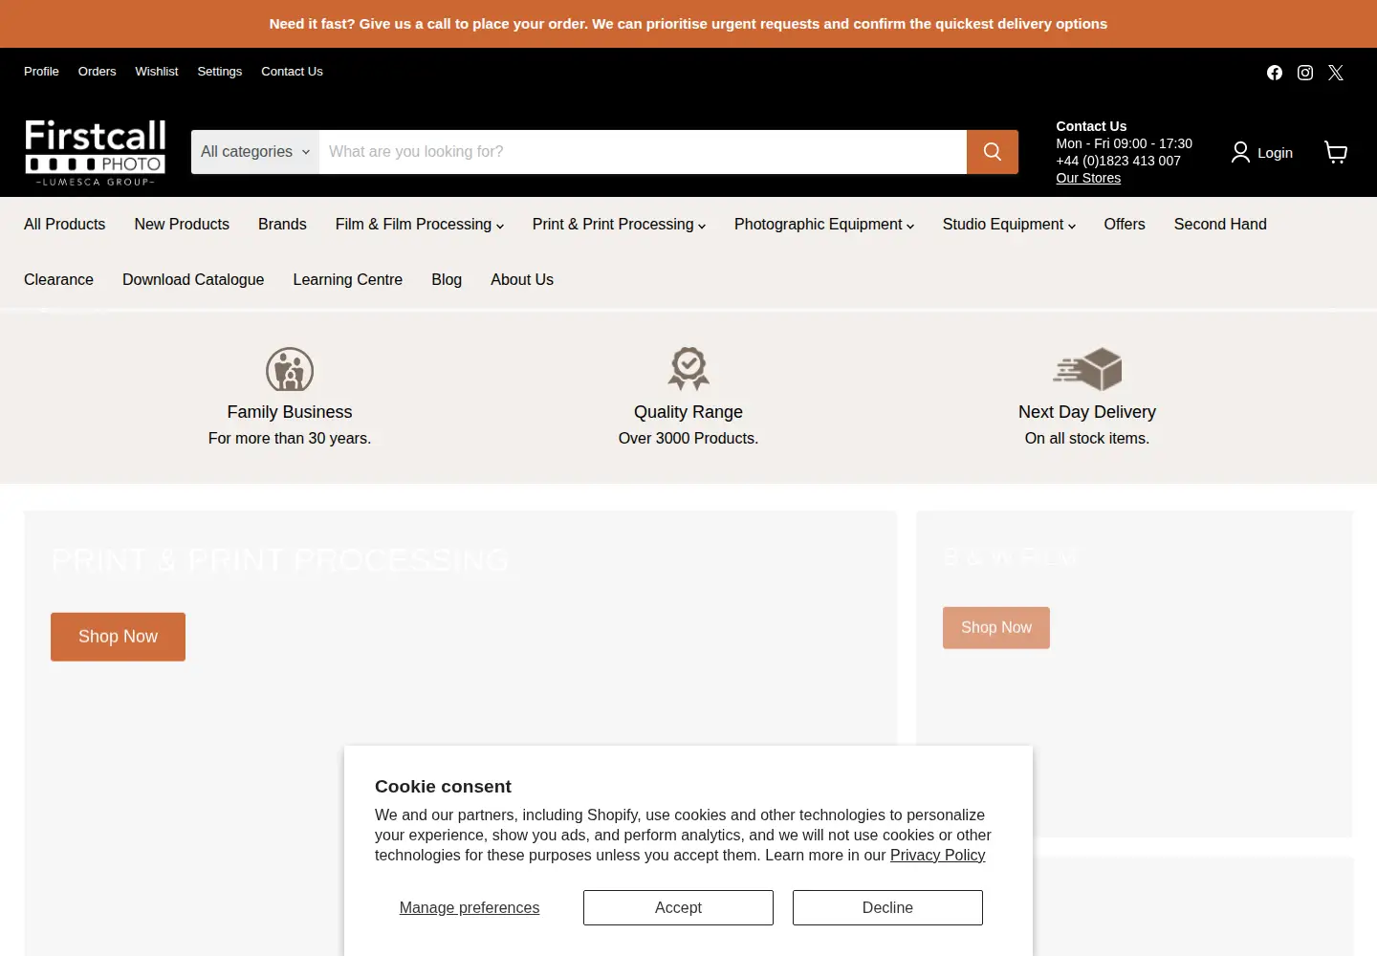This screenshot has width=1377, height=956.
Task: Decline cookies in the consent dialog
Action: coord(887,908)
